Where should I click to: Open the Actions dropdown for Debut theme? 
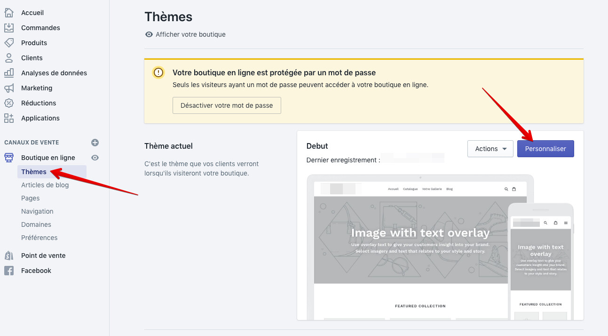[490, 149]
